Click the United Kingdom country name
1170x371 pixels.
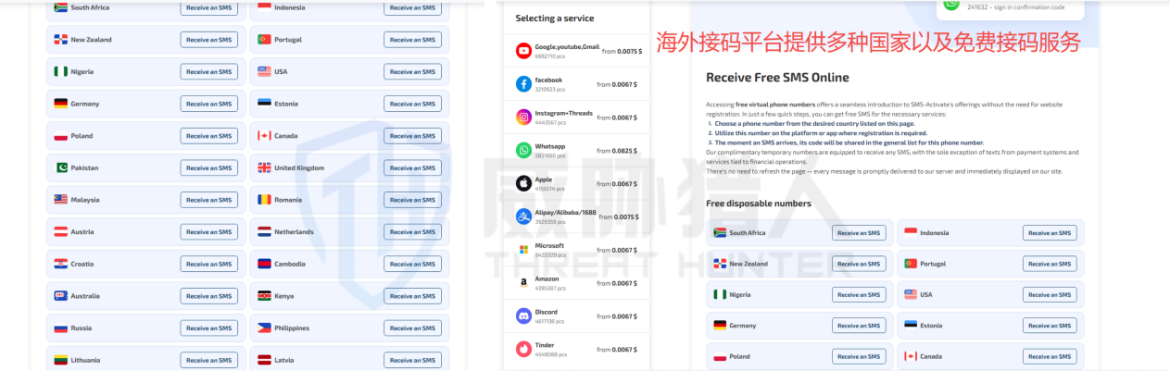click(x=299, y=167)
